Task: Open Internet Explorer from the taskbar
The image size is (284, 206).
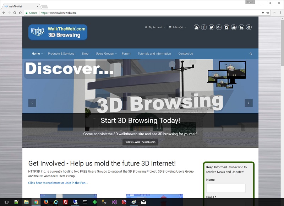Action: click(x=56, y=202)
